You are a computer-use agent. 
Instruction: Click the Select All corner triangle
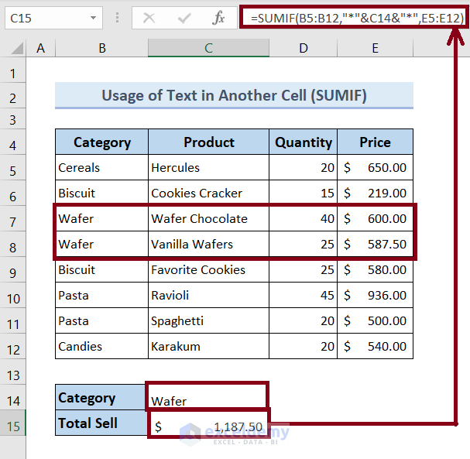[13, 49]
